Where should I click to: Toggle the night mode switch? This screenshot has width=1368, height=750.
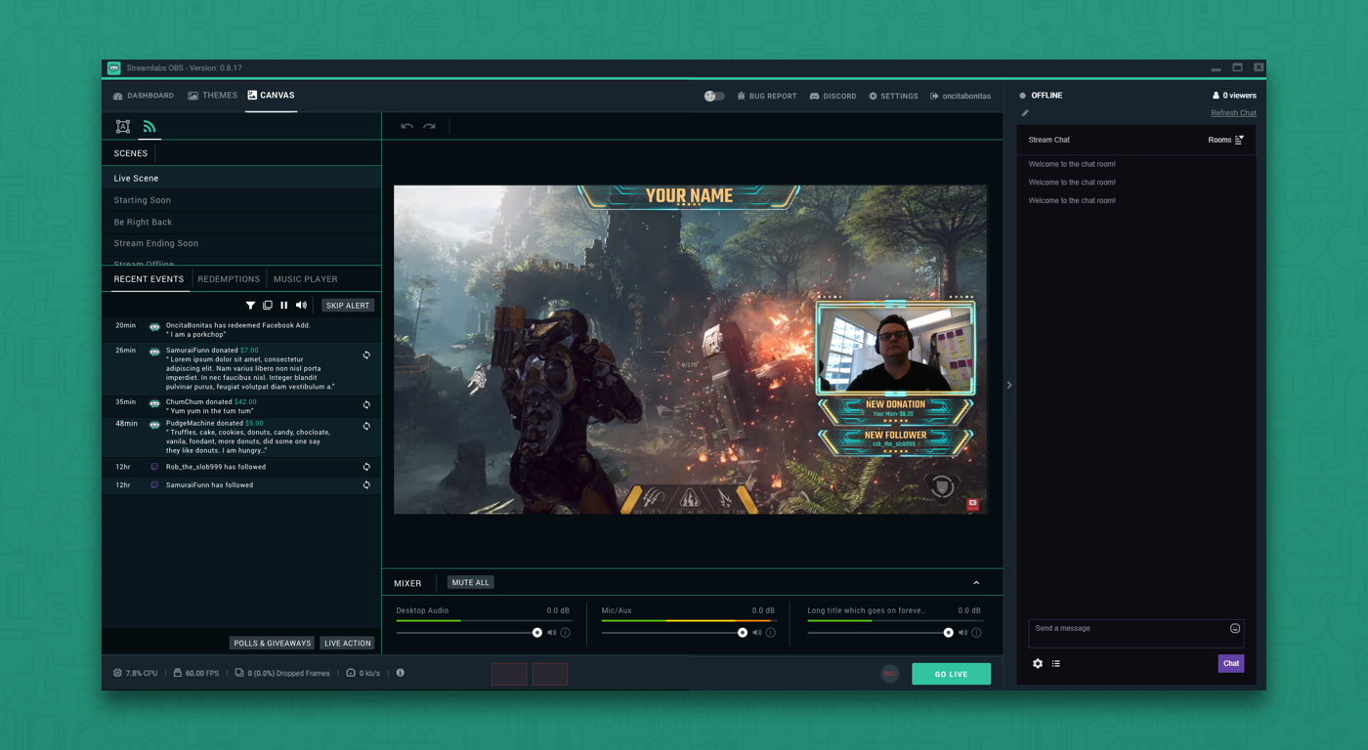[714, 96]
